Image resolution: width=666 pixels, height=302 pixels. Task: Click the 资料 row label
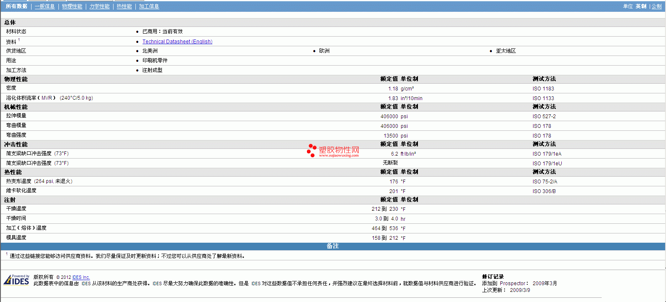(11, 42)
